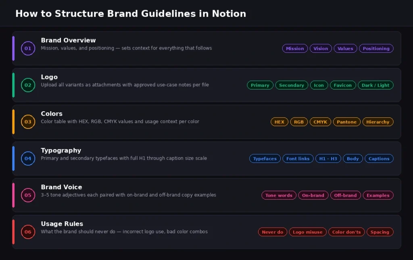Click the 06 number badge for Usage Rules

pos(28,232)
